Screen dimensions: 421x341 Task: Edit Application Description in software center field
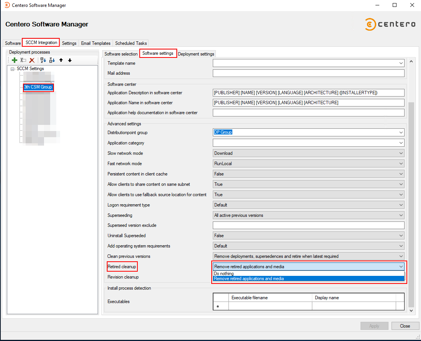click(x=308, y=93)
